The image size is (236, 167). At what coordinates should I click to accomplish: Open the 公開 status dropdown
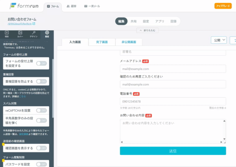(219, 40)
